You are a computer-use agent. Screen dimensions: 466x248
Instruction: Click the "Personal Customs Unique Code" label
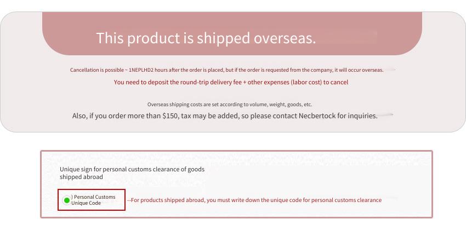coord(93,200)
